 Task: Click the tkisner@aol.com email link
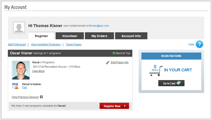tap(99, 26)
